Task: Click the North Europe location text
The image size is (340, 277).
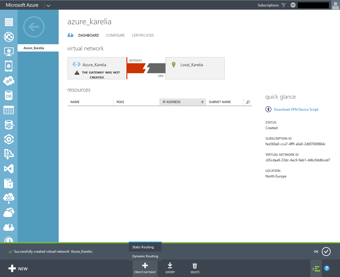Action: pos(276,176)
